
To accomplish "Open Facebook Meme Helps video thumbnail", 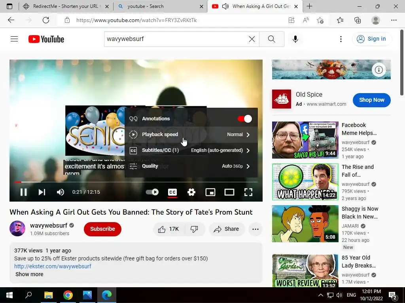I will (305, 140).
